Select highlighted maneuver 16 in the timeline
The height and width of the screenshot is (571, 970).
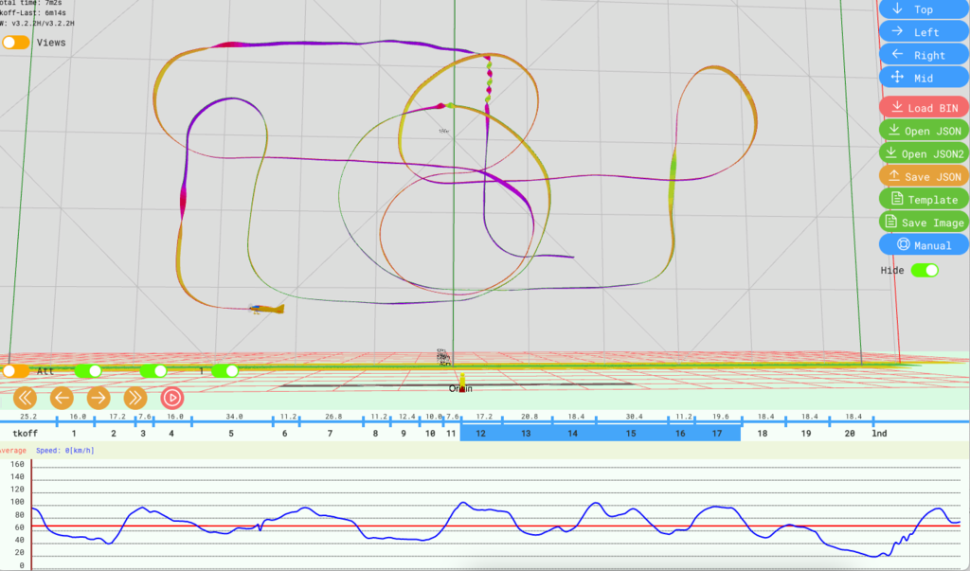pyautogui.click(x=680, y=433)
